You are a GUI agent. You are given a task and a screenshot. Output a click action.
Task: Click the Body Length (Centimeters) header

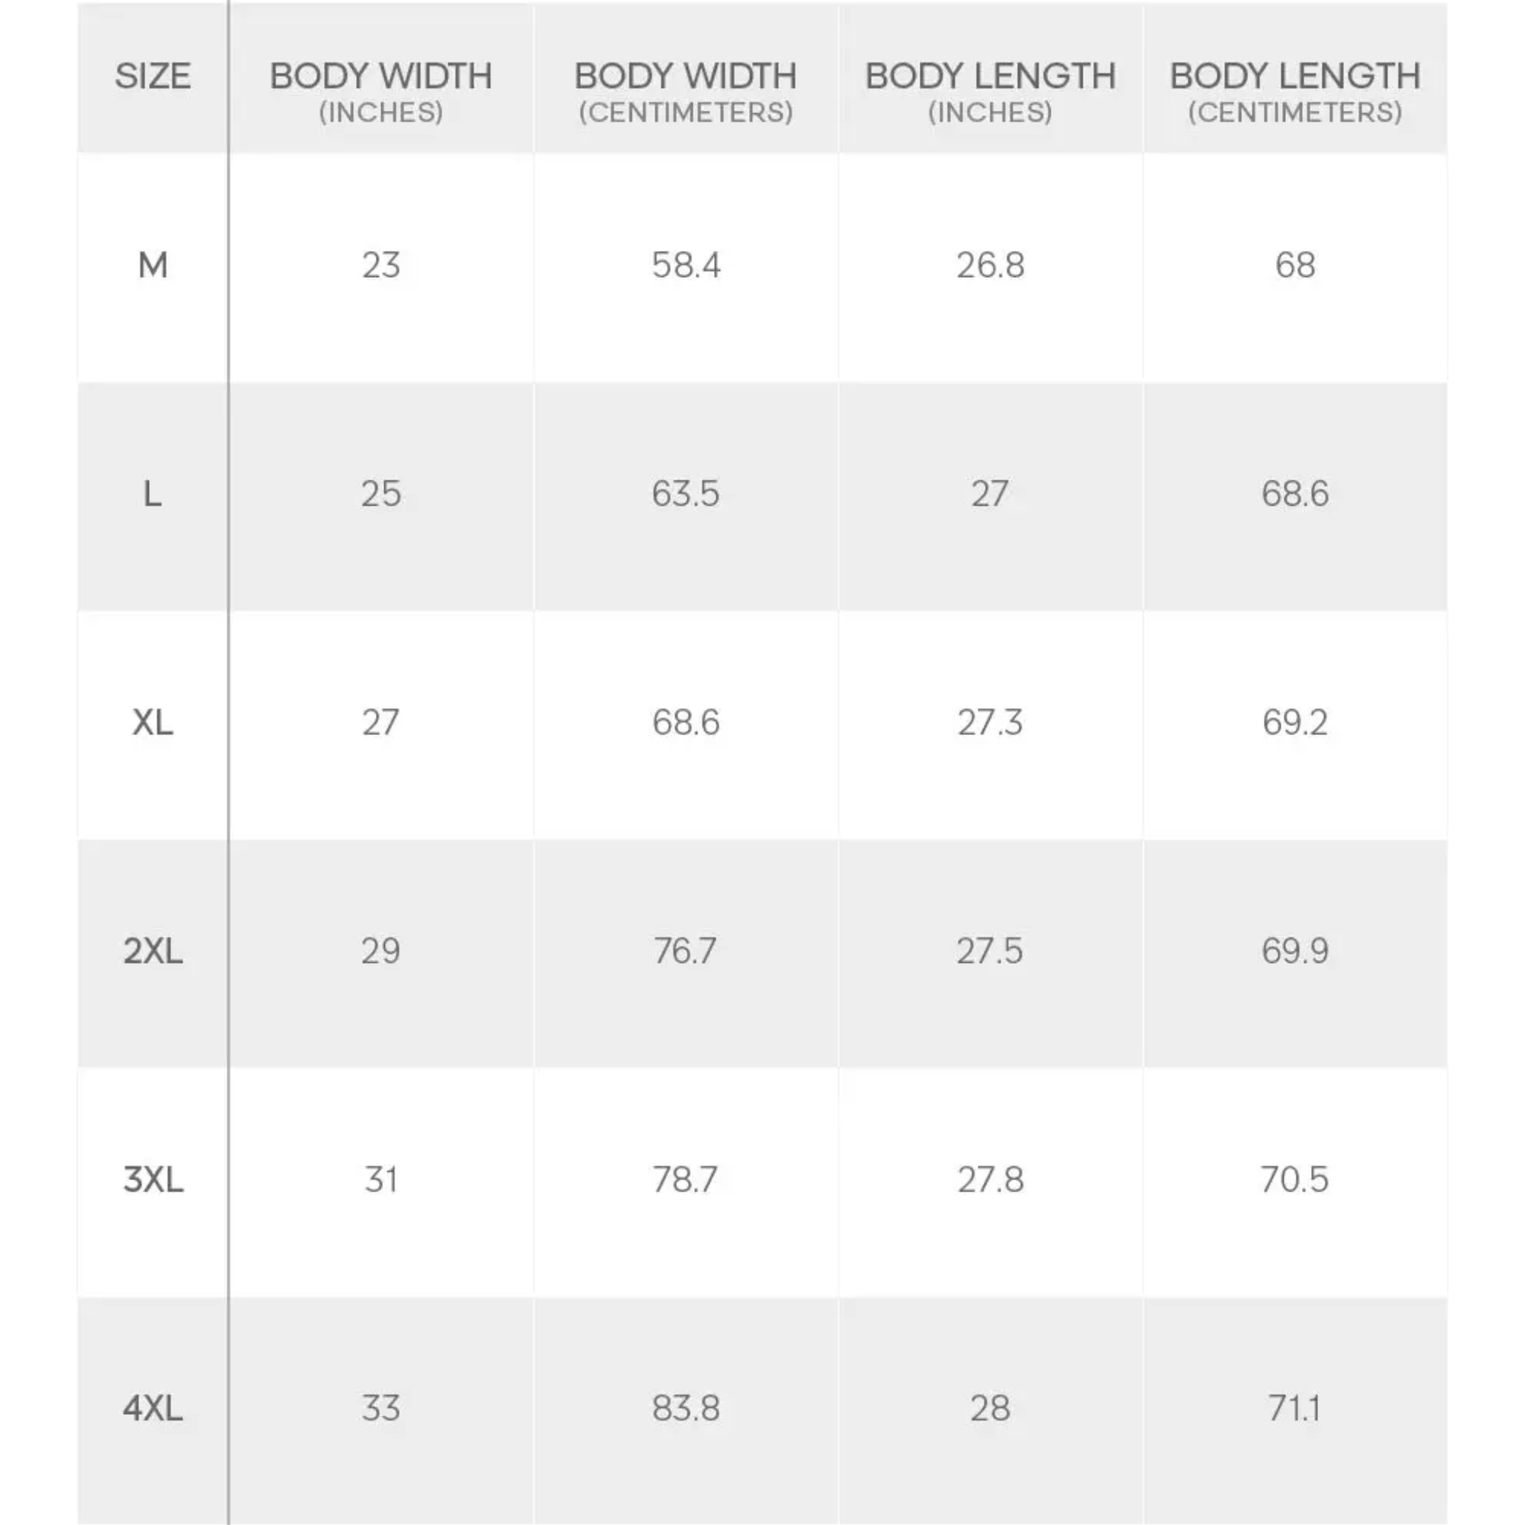1295,91
